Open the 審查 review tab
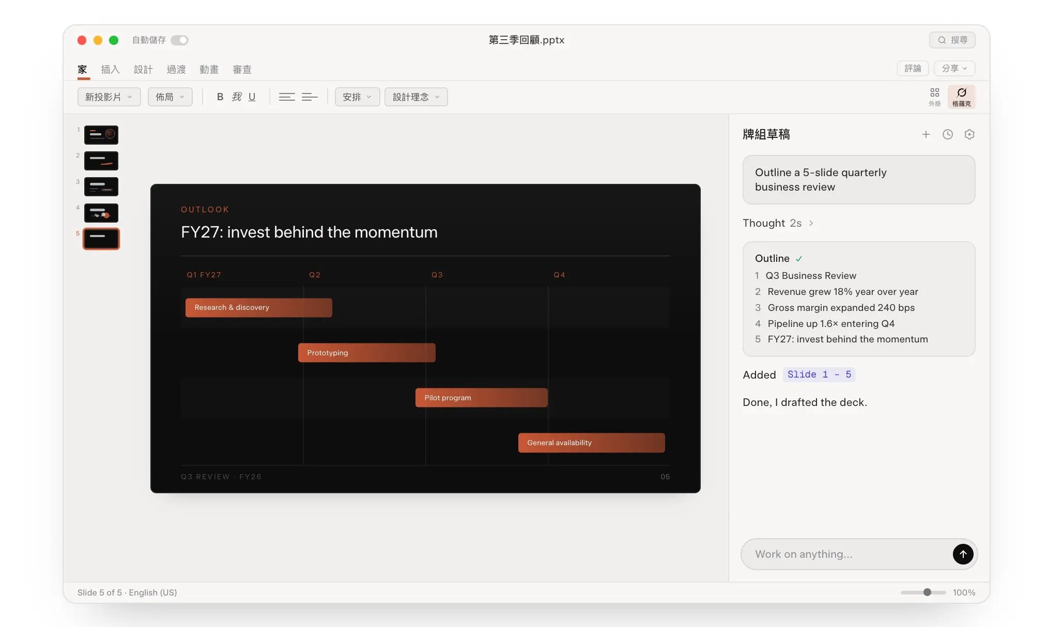The width and height of the screenshot is (1048, 627). pyautogui.click(x=242, y=69)
